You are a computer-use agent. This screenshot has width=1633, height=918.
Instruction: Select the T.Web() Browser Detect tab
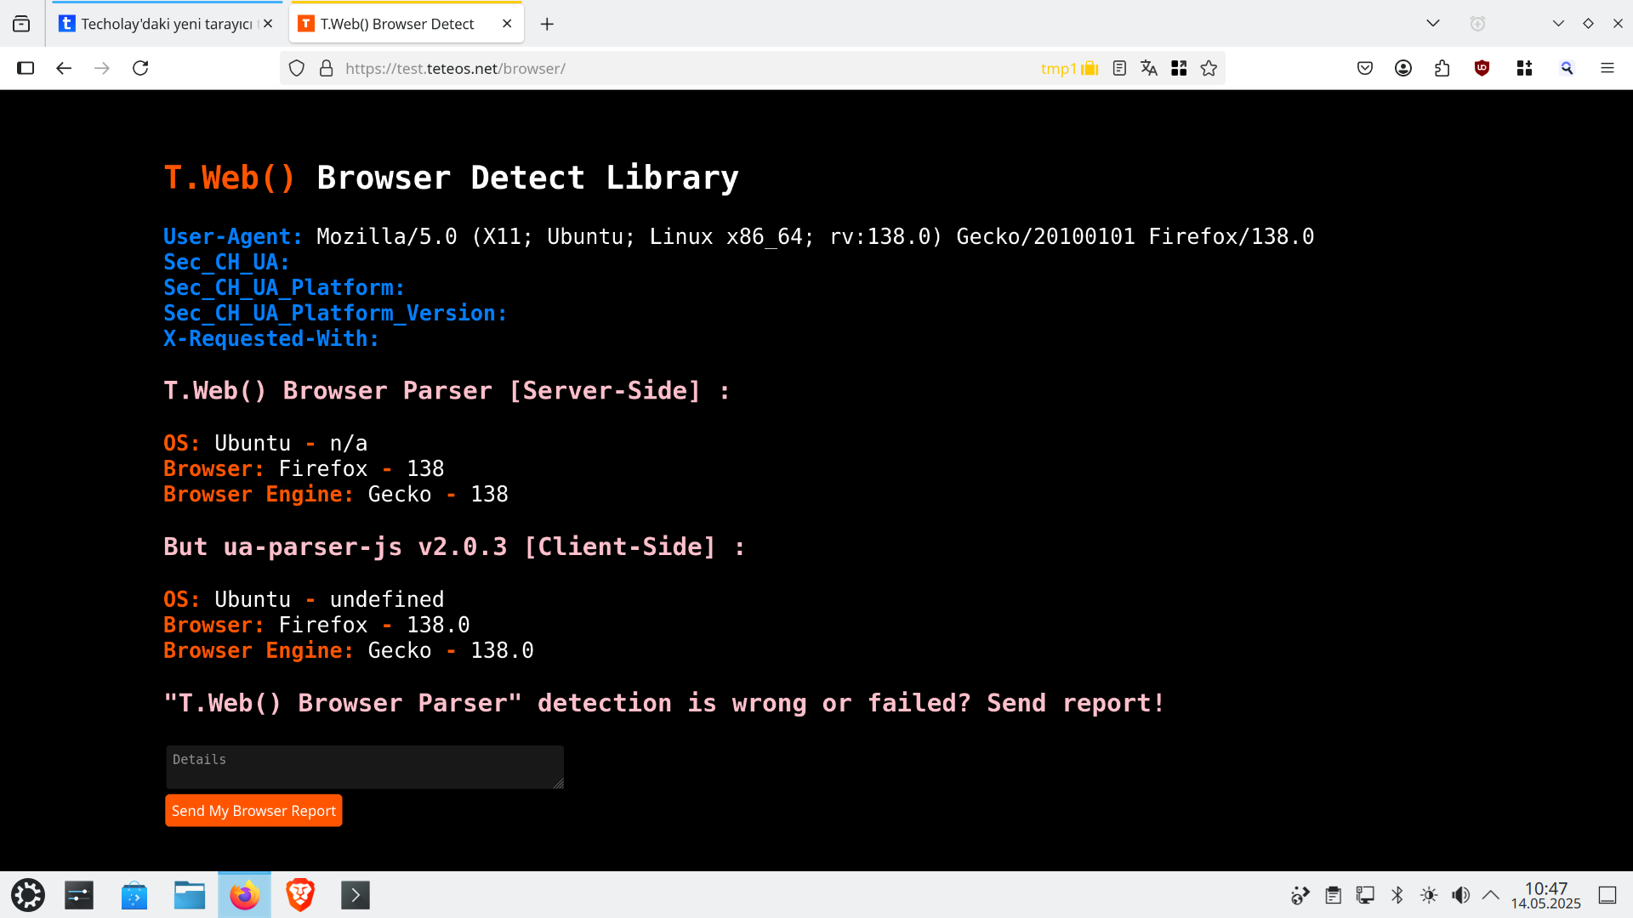click(407, 24)
